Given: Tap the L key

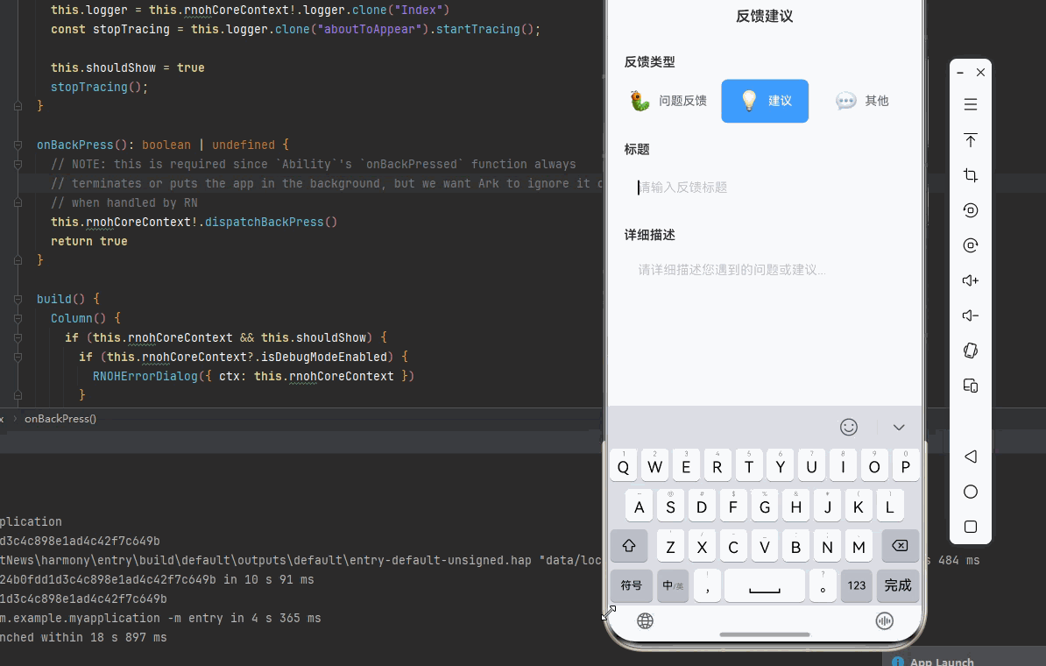Looking at the screenshot, I should point(889,506).
